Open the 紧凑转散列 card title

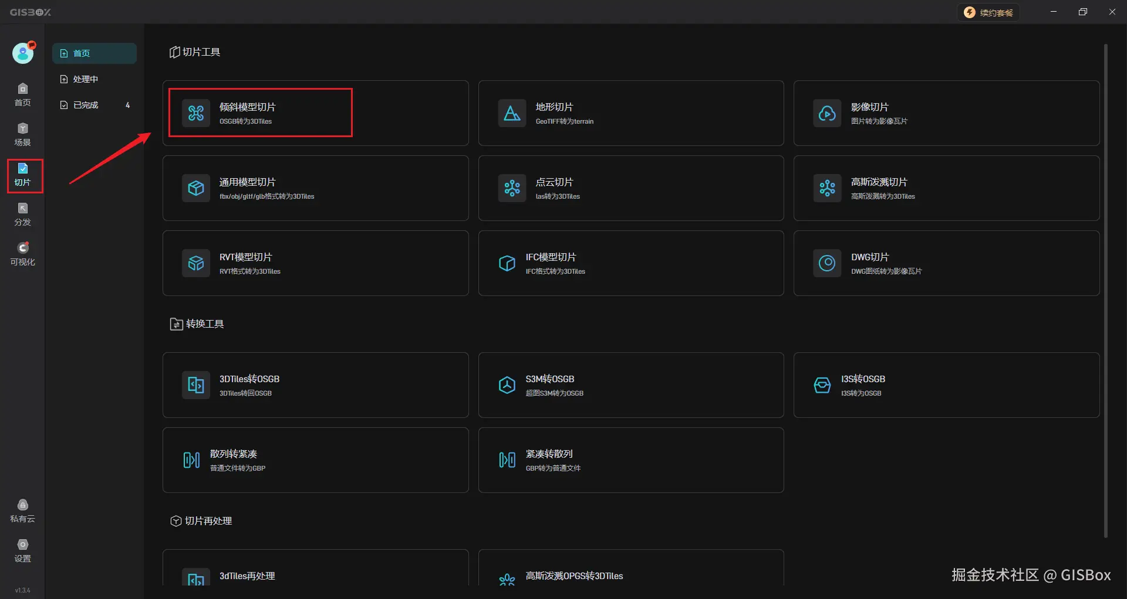point(549,454)
